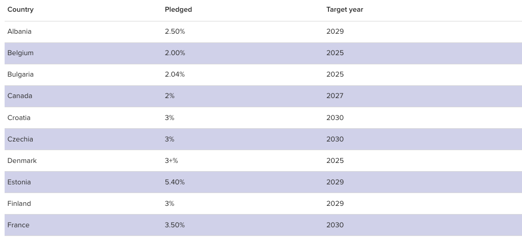Select Estonia's 5.40% pledged cell
Screen dimensions: 522x237
pos(175,182)
